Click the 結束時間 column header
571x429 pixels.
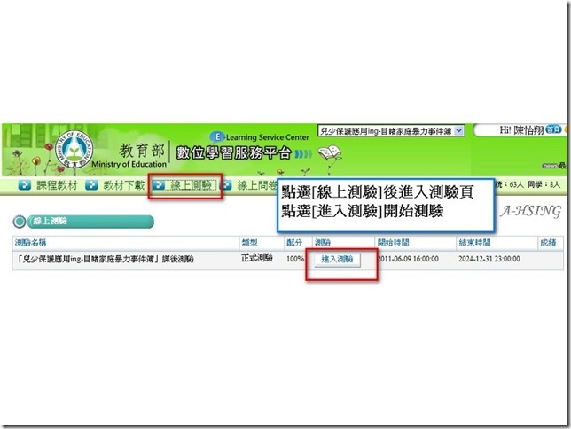(x=474, y=243)
